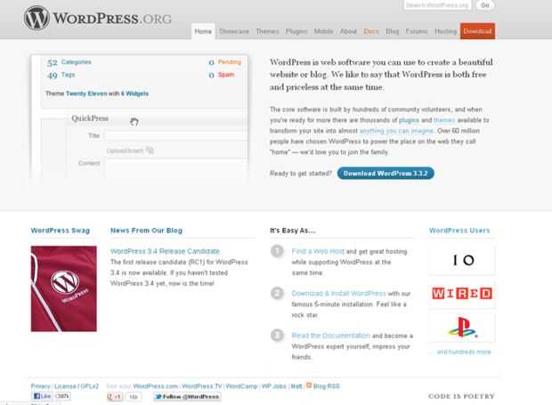Screen dimensions: 552x405
Task: Follow the themes link in the intro text
Action: tap(444, 120)
